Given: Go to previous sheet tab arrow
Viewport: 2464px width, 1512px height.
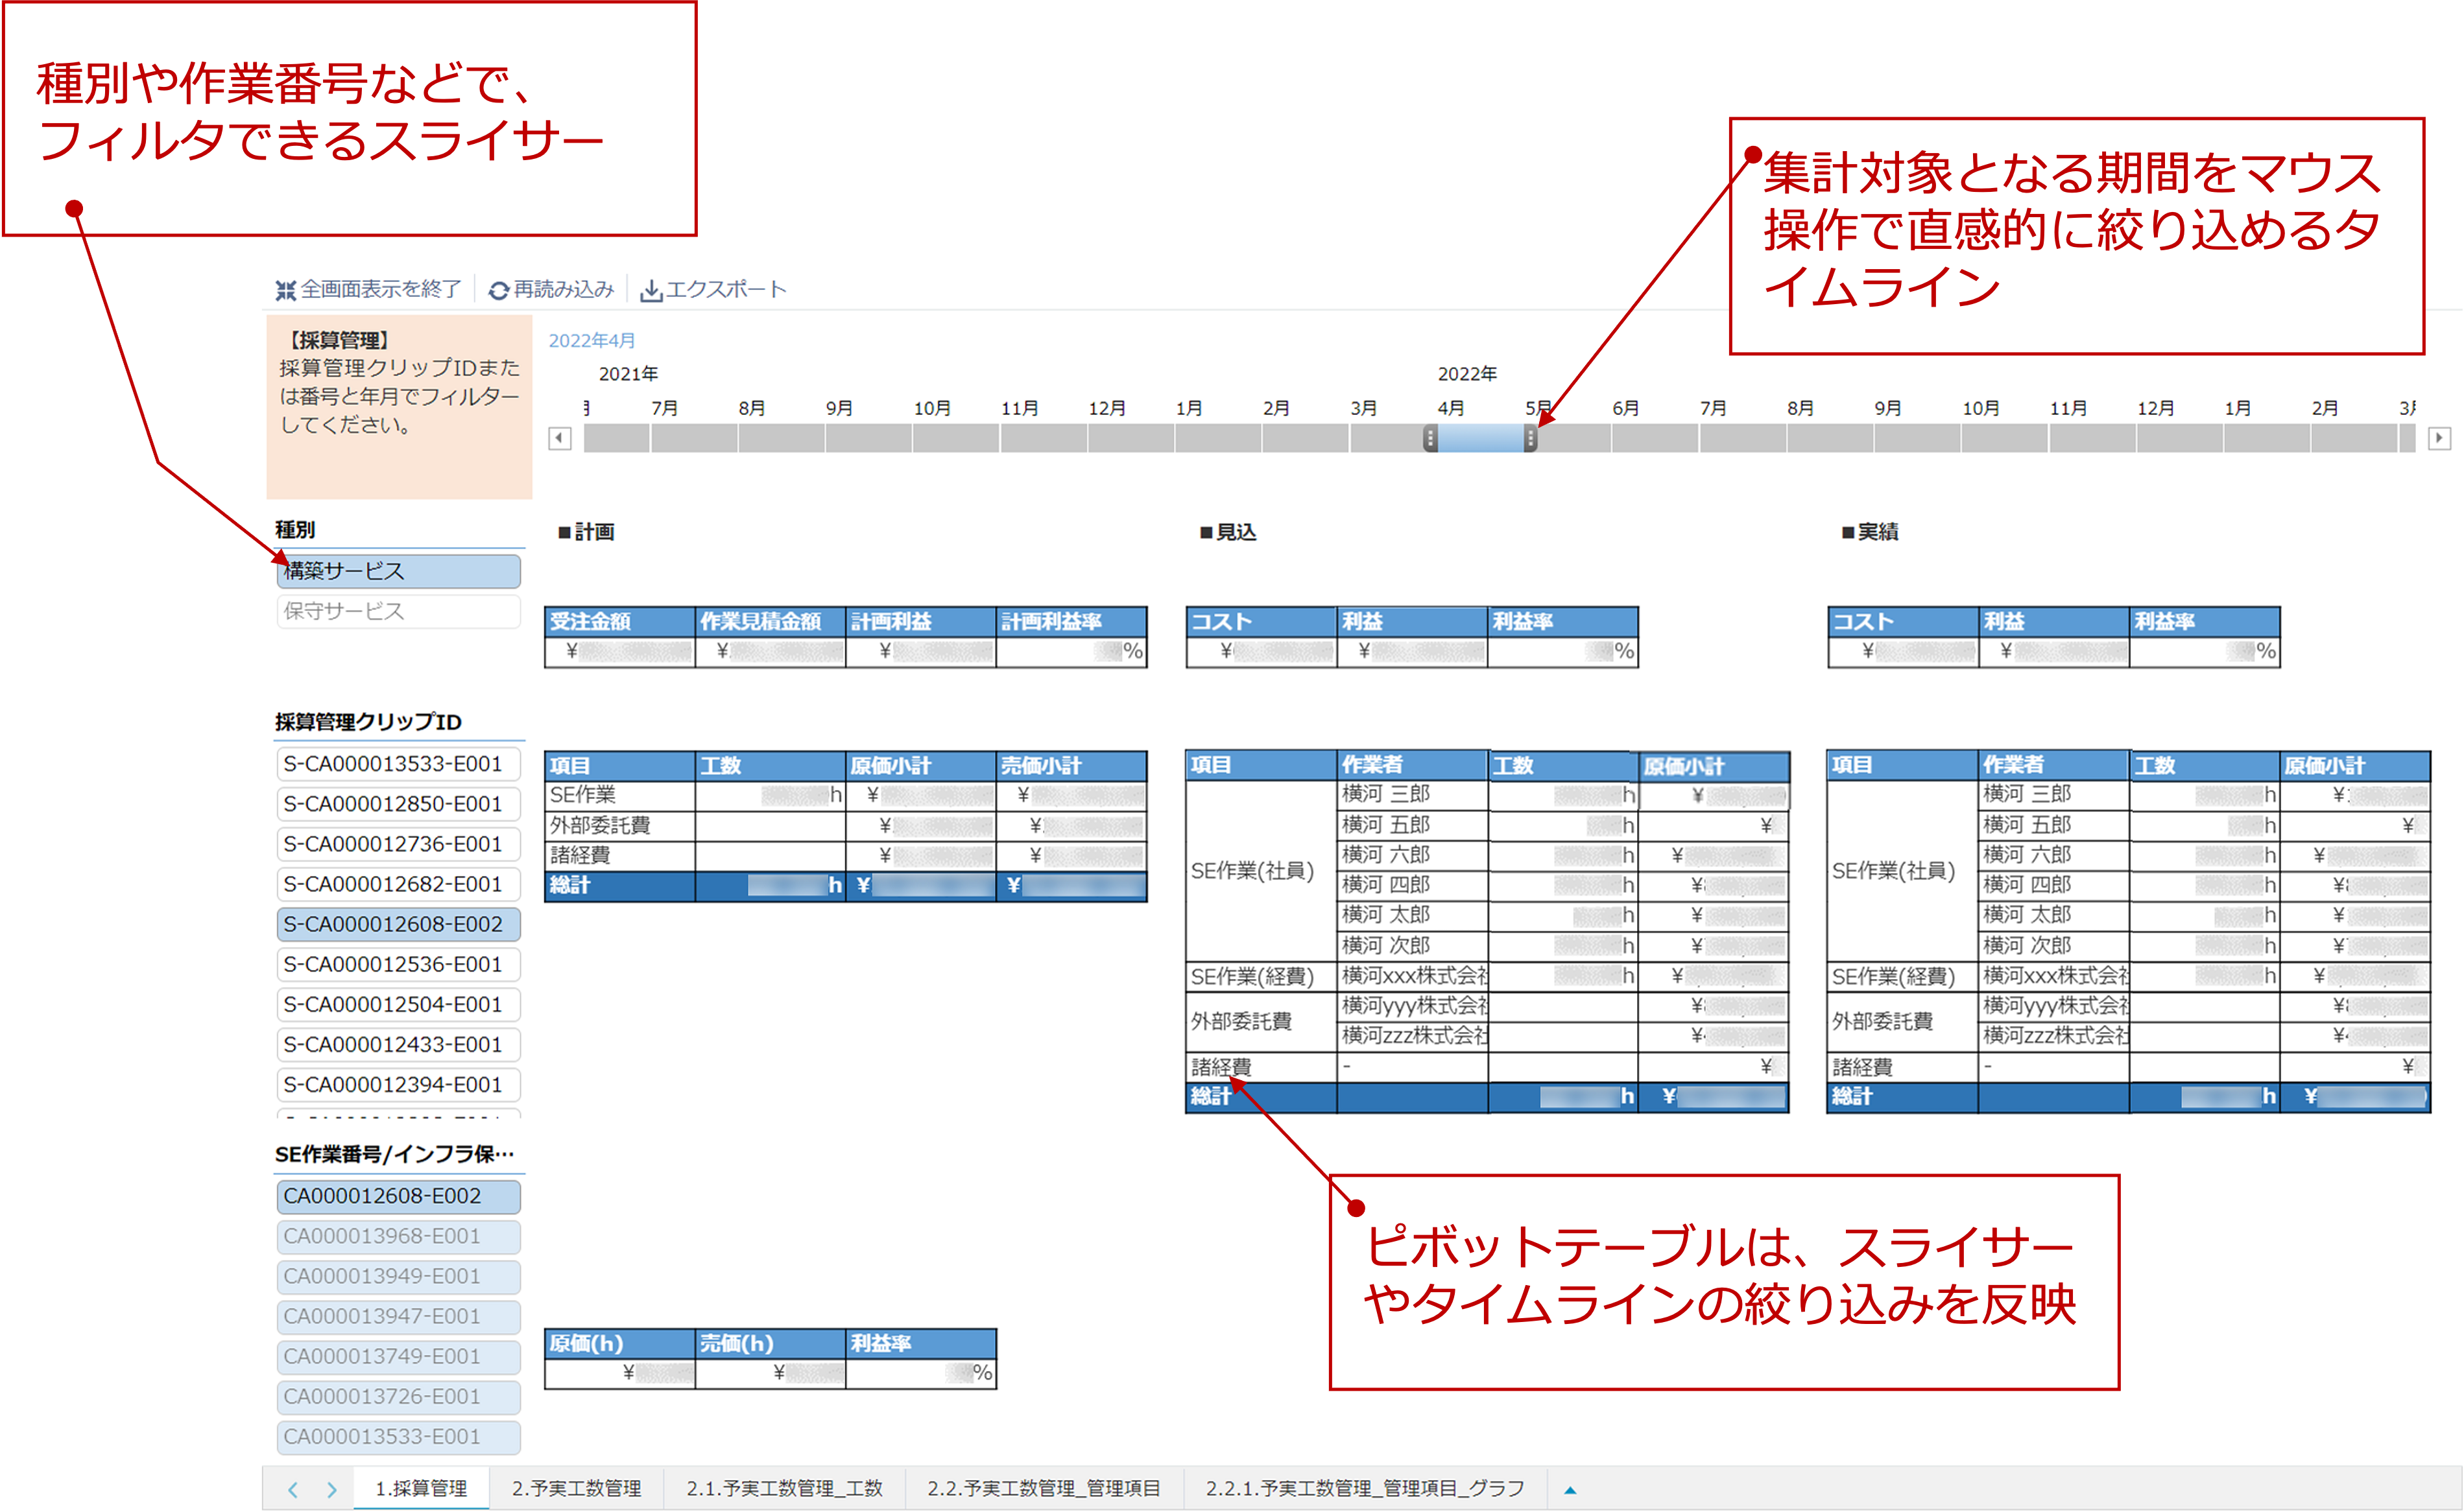Looking at the screenshot, I should (292, 1489).
